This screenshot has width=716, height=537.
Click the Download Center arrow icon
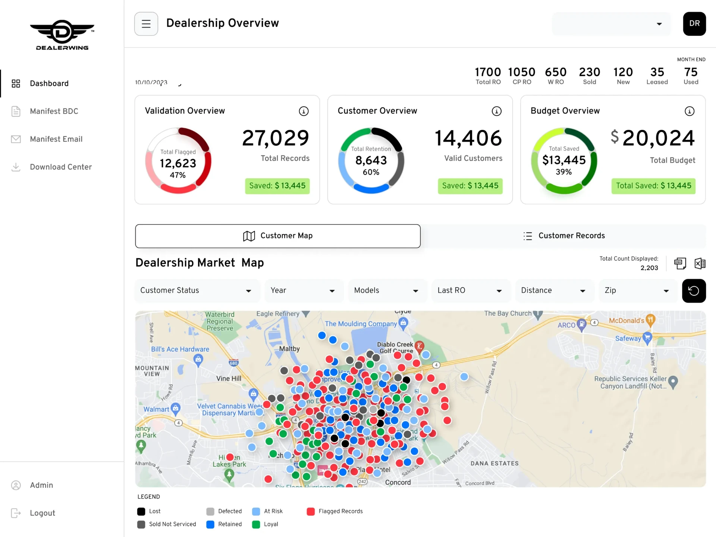pos(16,167)
